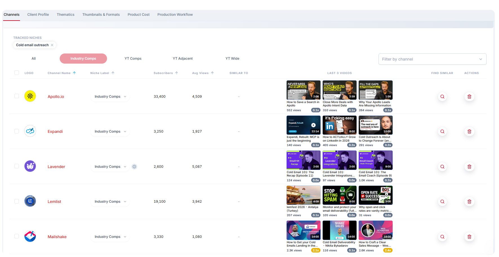This screenshot has width=499, height=257.
Task: Switch to the Client Profile tab
Action: (38, 15)
